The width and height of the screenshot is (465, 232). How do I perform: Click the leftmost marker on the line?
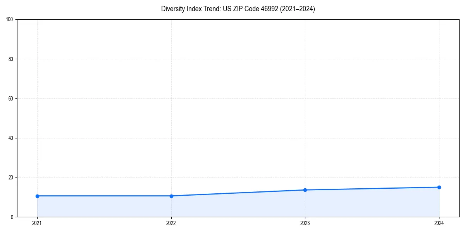click(x=37, y=196)
